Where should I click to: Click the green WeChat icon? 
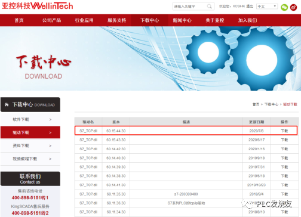click(284, 7)
